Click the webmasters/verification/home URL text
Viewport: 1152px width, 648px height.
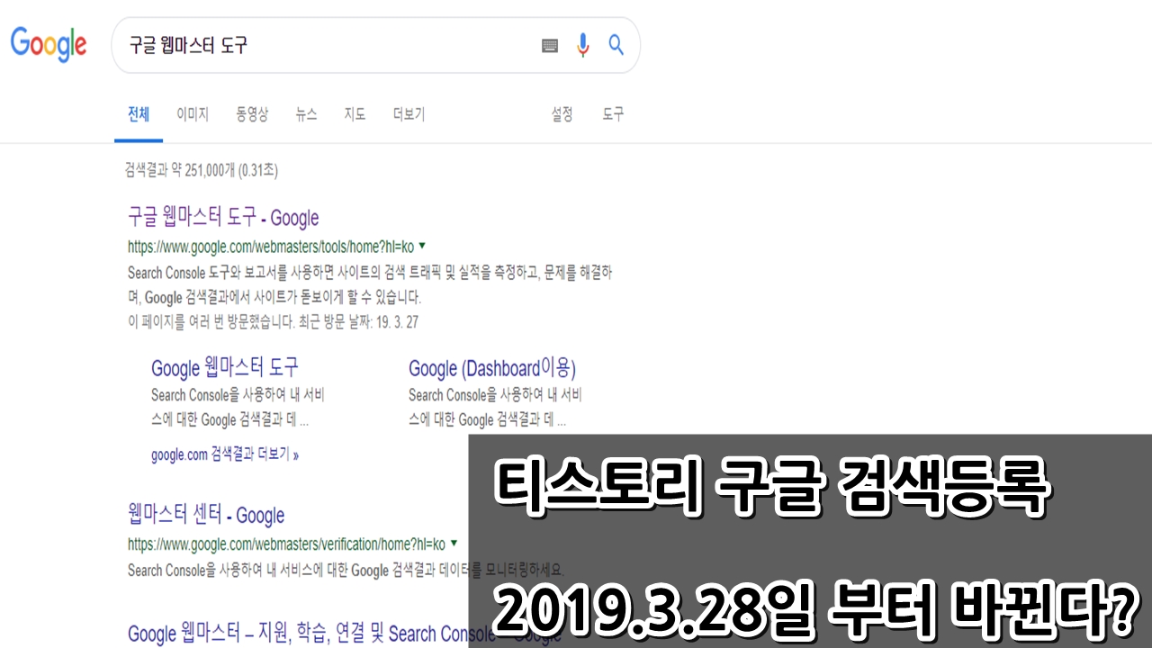click(286, 544)
